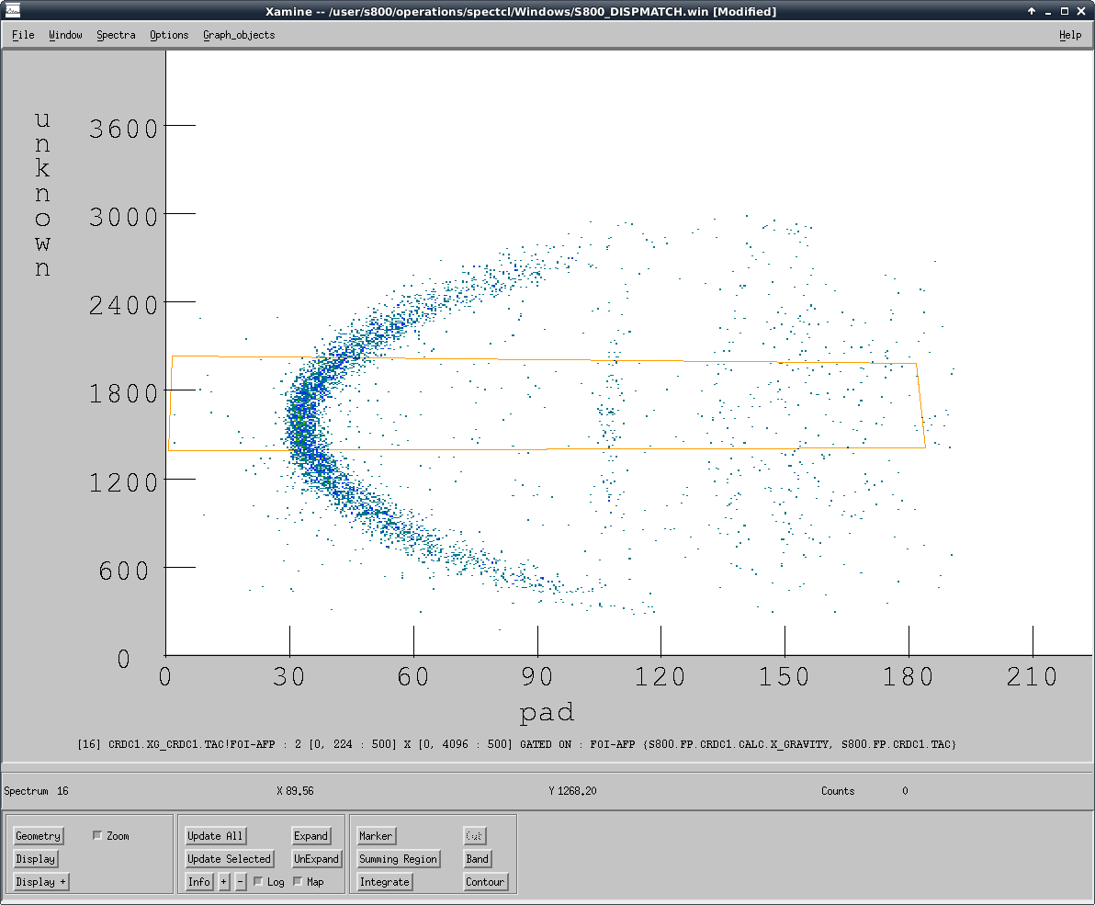Open the Spectra menu

coord(116,35)
